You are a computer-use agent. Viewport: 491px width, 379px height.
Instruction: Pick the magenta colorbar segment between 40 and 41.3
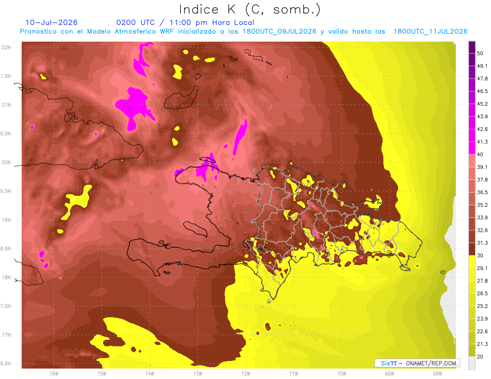472,148
